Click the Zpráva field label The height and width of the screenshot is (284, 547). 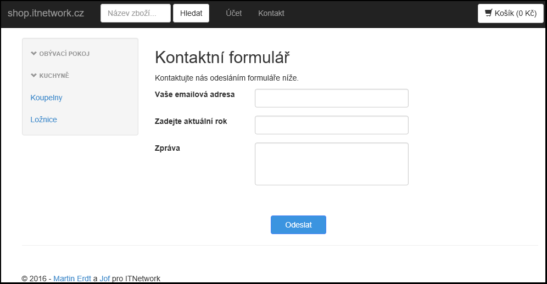(168, 148)
